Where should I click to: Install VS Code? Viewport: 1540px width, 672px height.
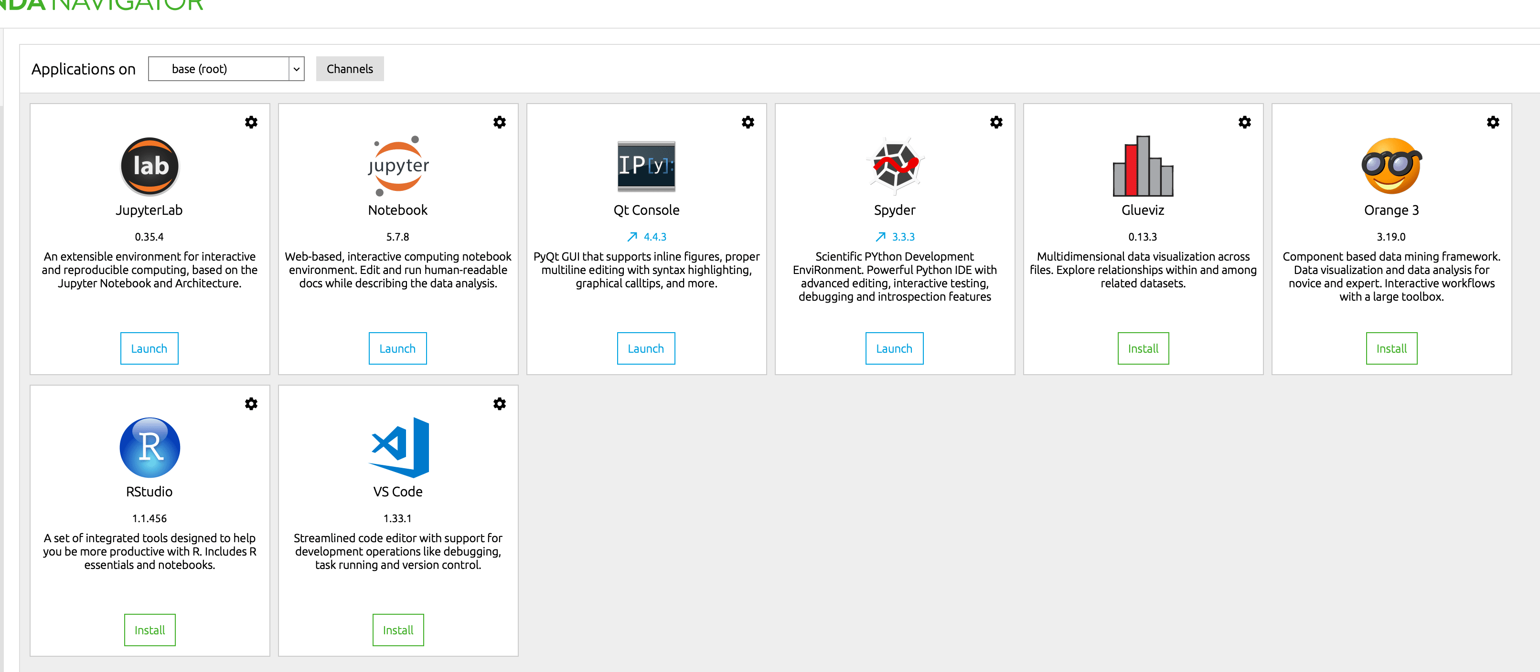tap(398, 630)
